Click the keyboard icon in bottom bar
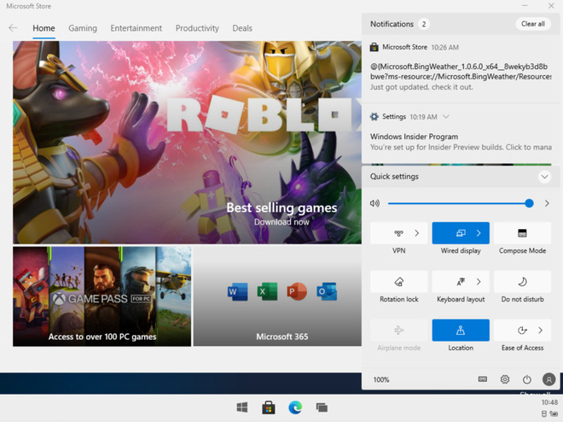Viewport: 563px width, 422px height. coord(483,379)
